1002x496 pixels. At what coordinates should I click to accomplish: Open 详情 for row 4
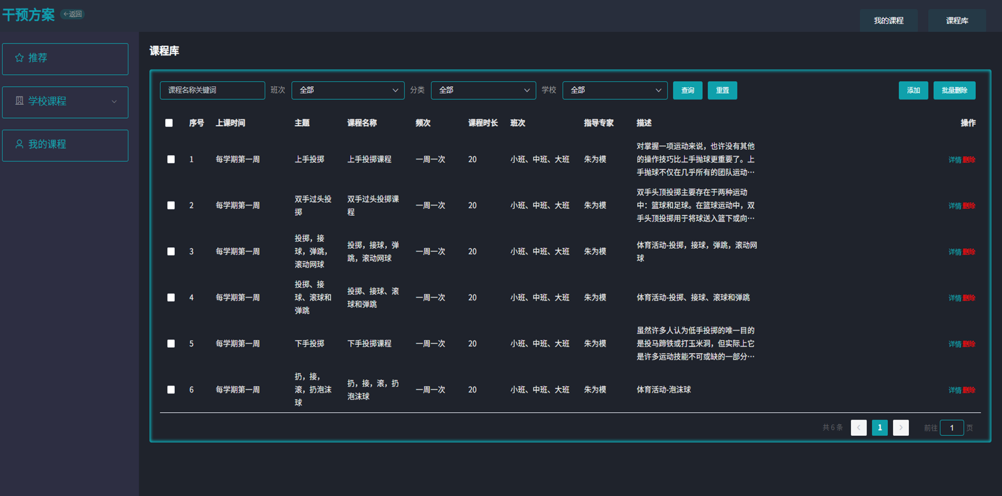click(955, 298)
